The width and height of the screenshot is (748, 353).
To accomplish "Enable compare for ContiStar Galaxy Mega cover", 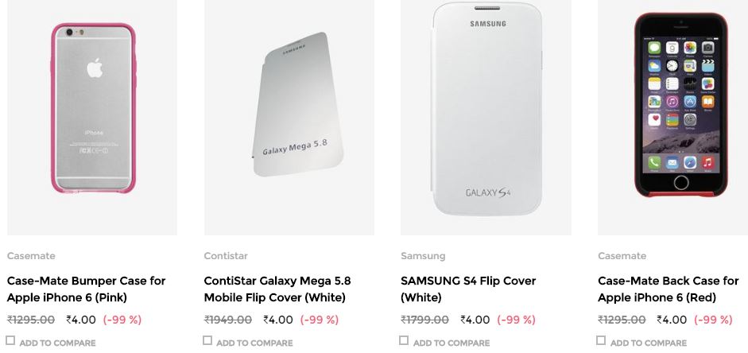I will click(x=207, y=341).
